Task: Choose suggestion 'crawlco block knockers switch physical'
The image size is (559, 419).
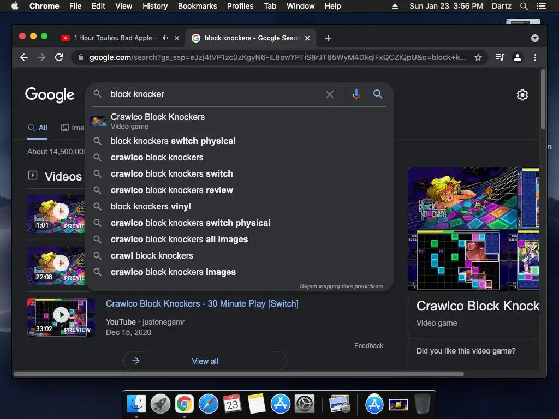Action: 239,223
